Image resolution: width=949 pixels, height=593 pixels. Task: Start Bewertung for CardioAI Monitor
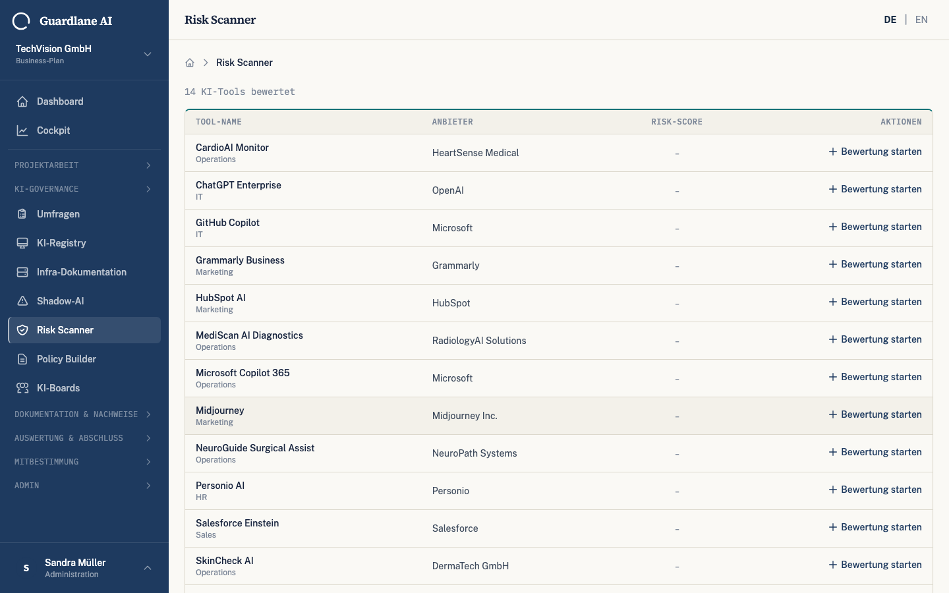(x=875, y=152)
